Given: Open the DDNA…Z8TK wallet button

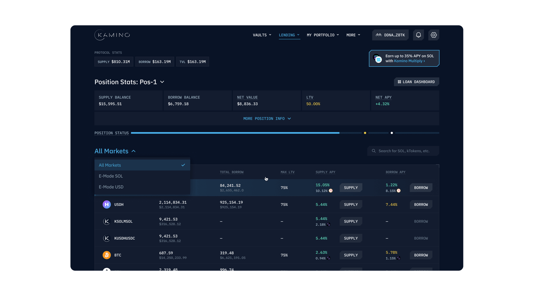Looking at the screenshot, I should (x=390, y=35).
